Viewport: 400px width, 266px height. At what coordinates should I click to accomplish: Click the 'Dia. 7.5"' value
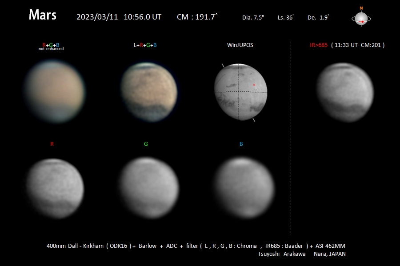253,18
